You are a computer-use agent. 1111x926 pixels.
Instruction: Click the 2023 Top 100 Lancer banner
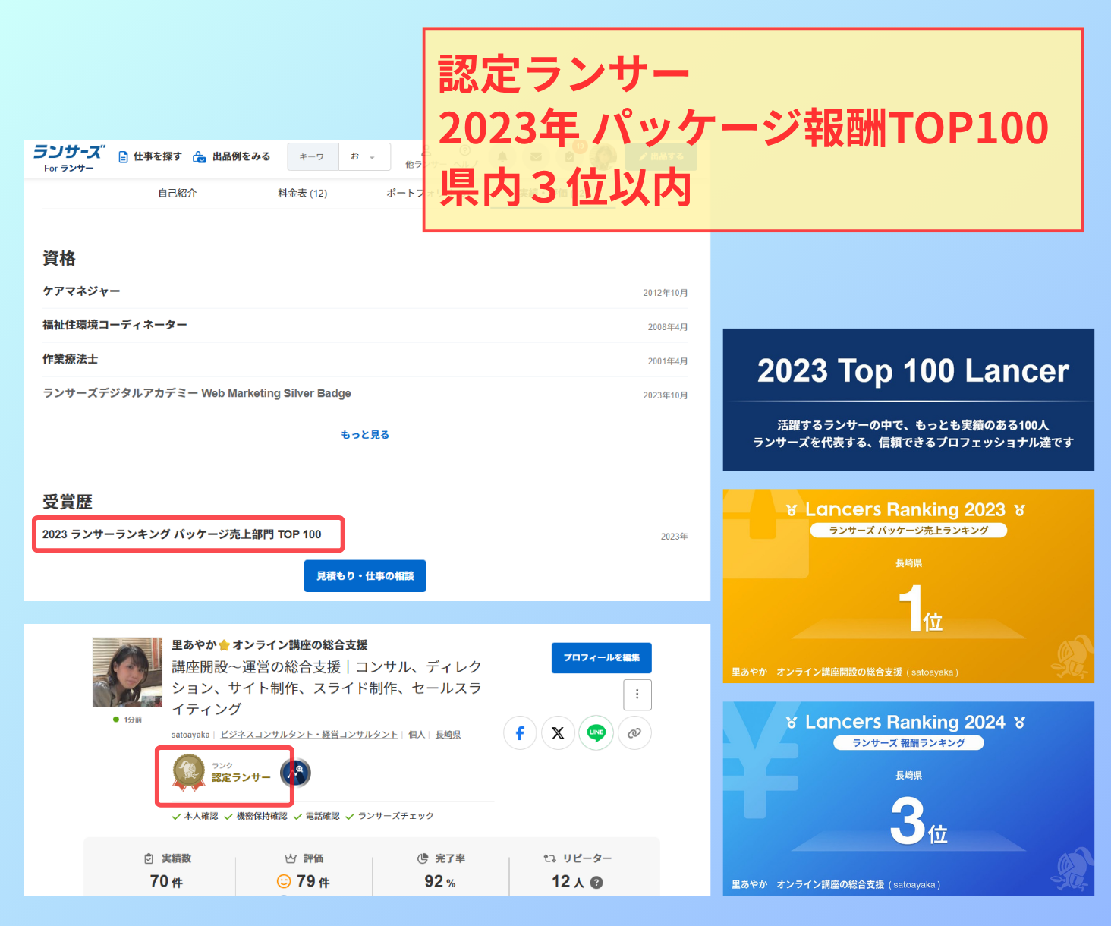point(908,399)
